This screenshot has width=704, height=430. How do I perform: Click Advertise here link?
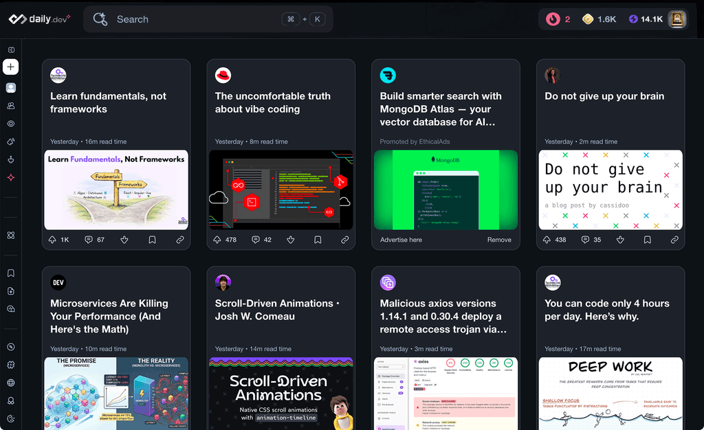coord(401,240)
